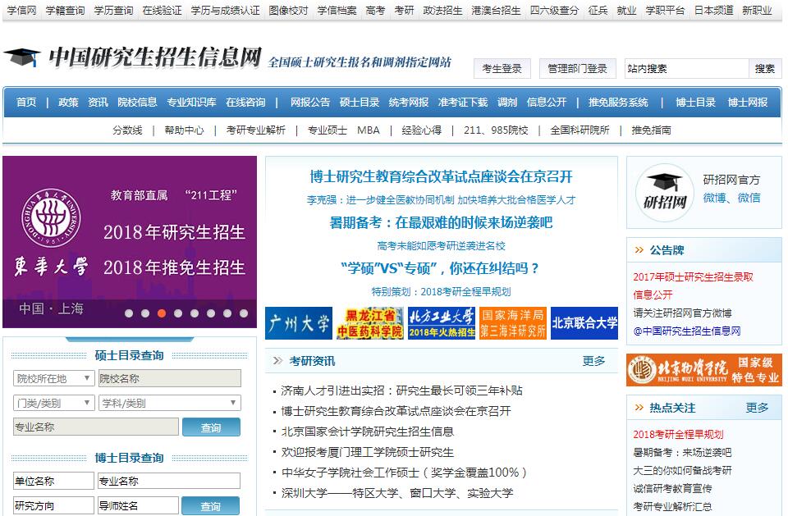The width and height of the screenshot is (788, 516).
Task: Open 2018考研全程早规划 hot topic
Action: click(x=678, y=435)
